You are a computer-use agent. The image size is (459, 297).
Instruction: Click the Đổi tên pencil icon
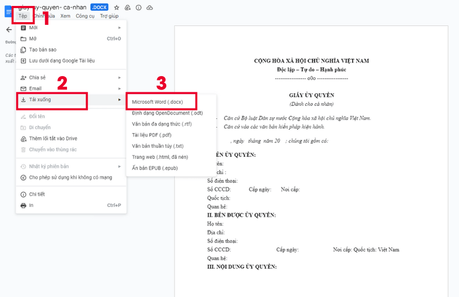[23, 117]
